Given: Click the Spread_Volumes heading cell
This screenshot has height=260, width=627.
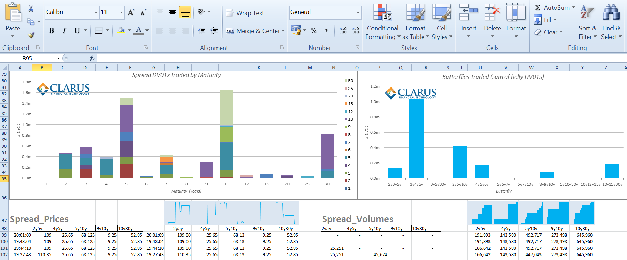Looking at the screenshot, I should (x=357, y=219).
